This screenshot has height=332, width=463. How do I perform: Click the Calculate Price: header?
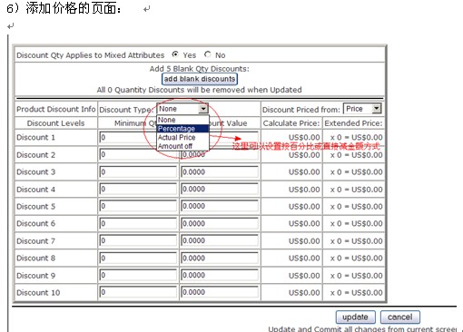pos(291,123)
